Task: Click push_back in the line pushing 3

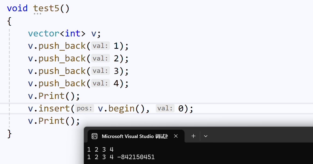Action: tap(62, 71)
